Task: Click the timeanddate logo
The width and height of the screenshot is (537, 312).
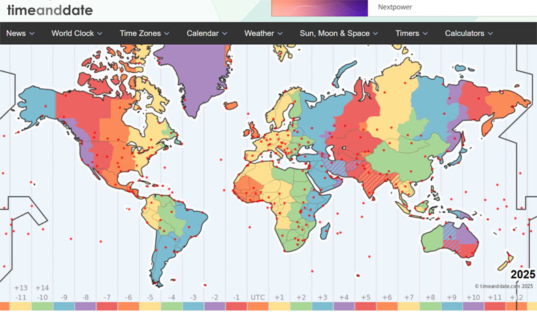Action: pos(50,10)
